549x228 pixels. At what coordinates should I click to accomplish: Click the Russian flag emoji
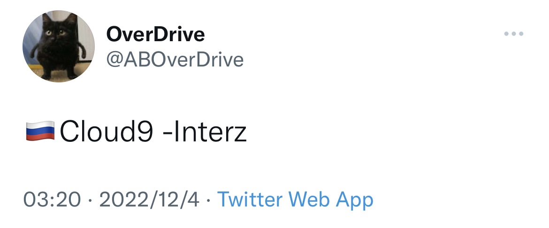tap(40, 132)
